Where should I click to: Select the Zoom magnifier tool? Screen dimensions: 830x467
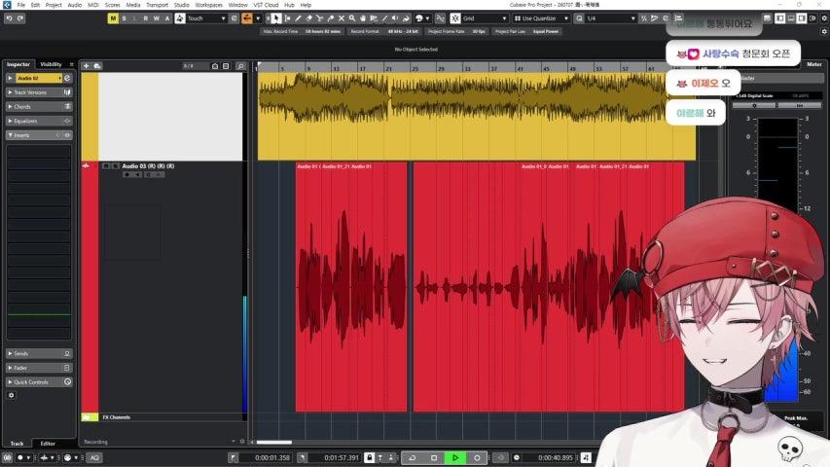coord(352,18)
